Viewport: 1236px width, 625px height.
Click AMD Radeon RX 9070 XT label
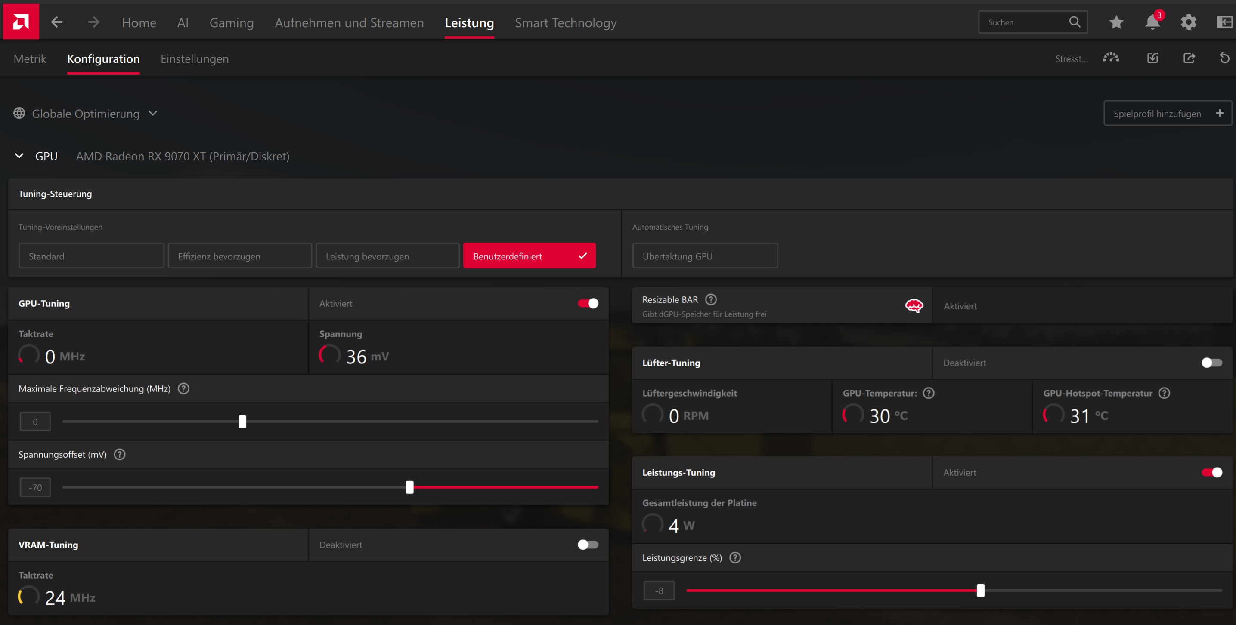click(183, 156)
